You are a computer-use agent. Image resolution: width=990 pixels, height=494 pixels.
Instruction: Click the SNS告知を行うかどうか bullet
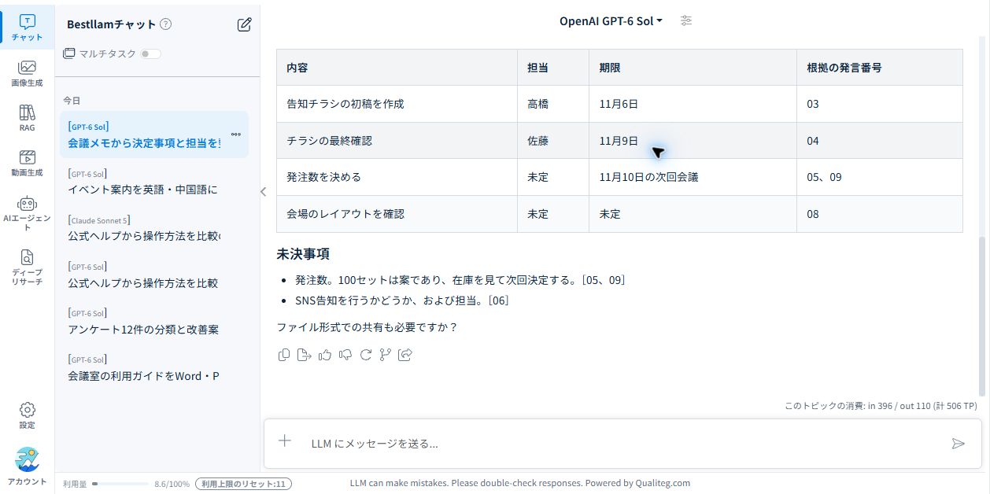pyautogui.click(x=402, y=300)
